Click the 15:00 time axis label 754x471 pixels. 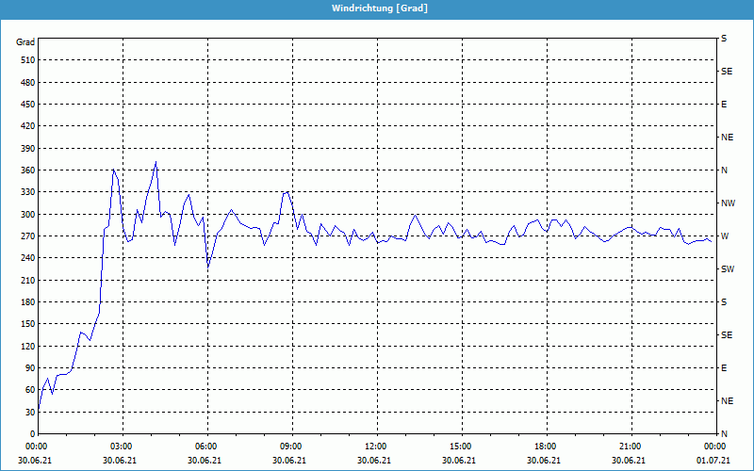pos(461,447)
